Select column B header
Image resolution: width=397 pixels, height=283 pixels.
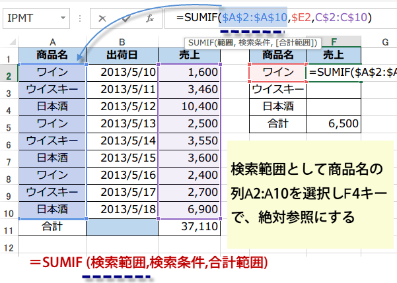click(122, 42)
